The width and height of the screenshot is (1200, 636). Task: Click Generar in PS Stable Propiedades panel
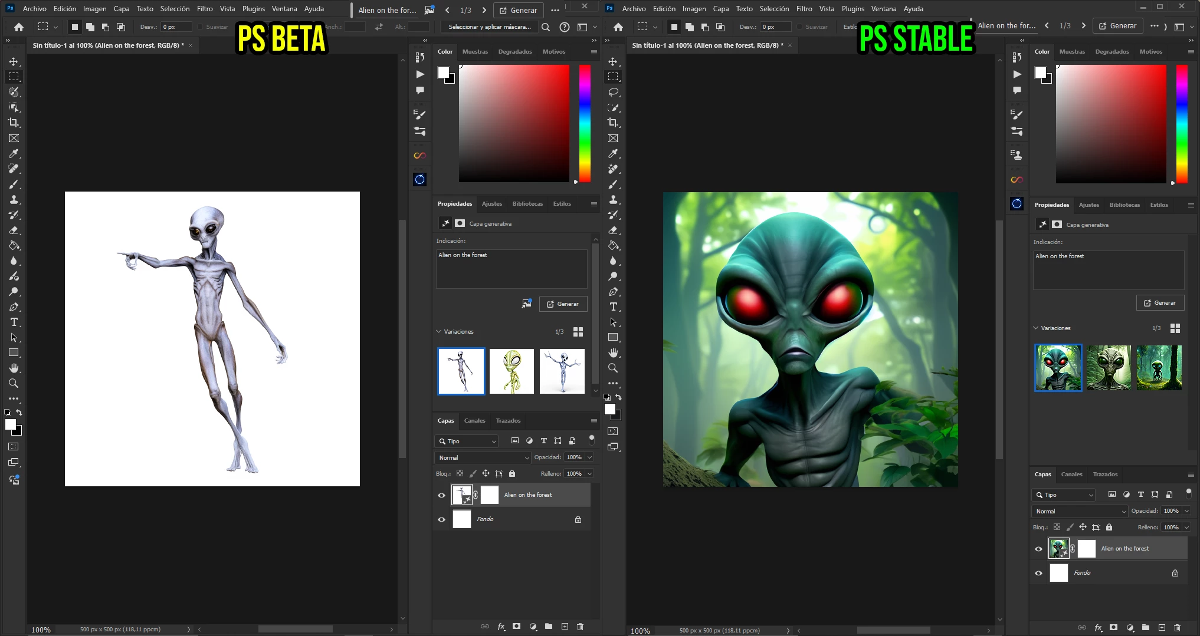(x=1160, y=303)
